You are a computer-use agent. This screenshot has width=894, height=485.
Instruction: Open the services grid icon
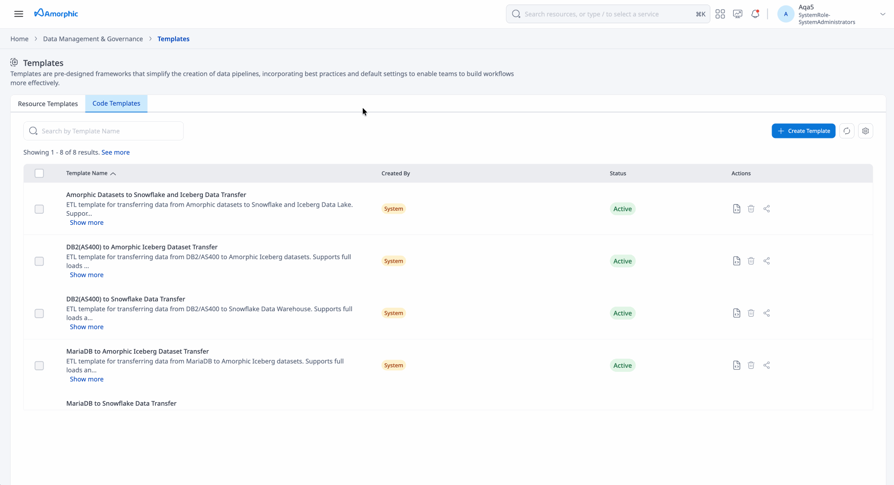click(x=720, y=14)
